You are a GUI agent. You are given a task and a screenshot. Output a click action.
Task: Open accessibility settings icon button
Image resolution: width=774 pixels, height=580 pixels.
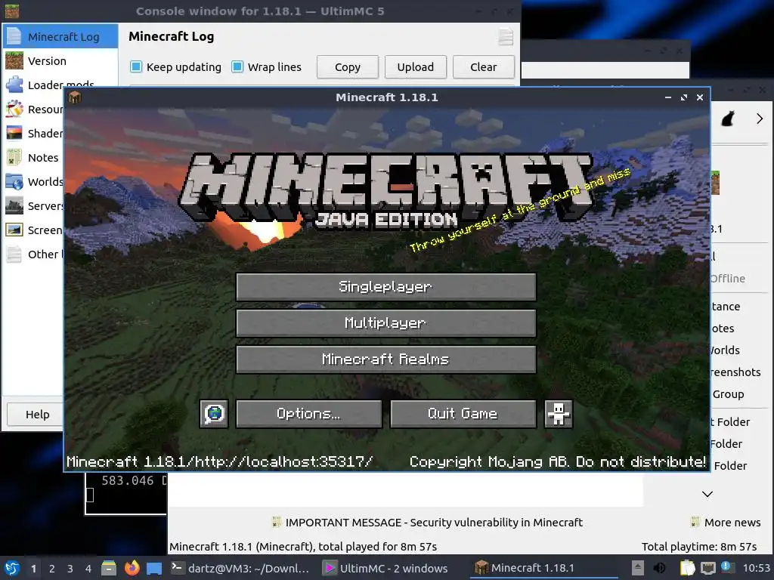click(559, 413)
